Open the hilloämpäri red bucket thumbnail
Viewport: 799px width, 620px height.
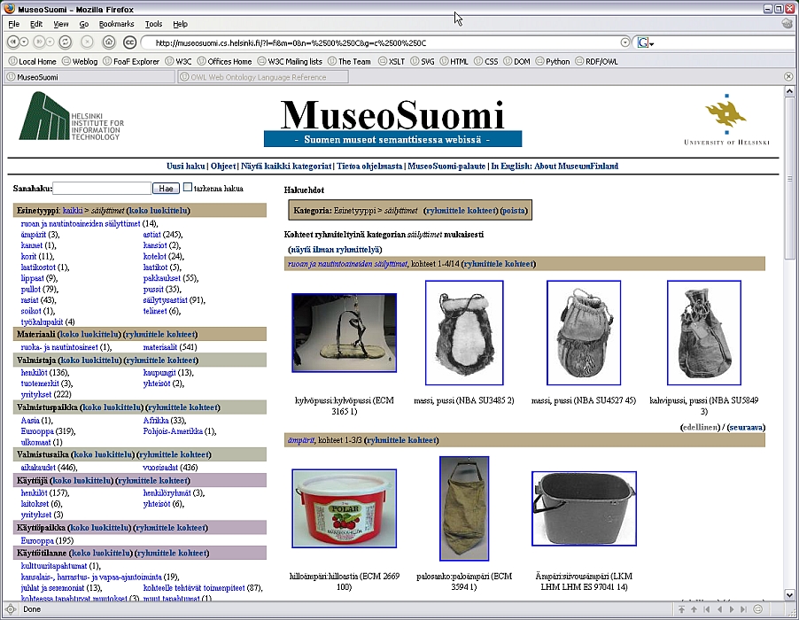pyautogui.click(x=345, y=508)
